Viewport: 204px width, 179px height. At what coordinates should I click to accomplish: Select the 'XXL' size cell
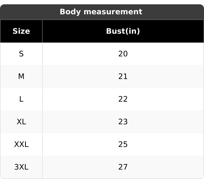[21, 144]
